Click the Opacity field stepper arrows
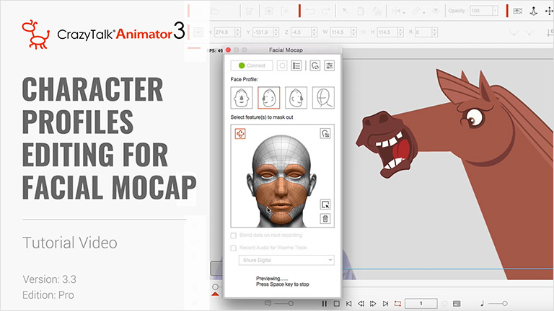The height and width of the screenshot is (311, 554). point(496,11)
